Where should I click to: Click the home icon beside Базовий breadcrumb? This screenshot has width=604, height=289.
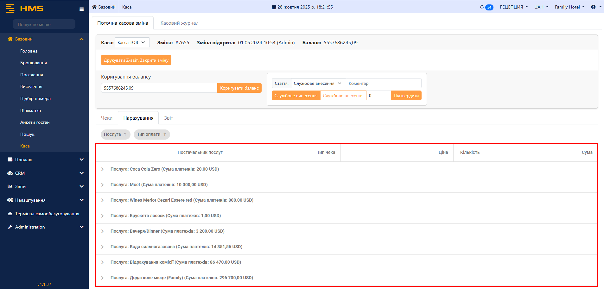click(94, 7)
